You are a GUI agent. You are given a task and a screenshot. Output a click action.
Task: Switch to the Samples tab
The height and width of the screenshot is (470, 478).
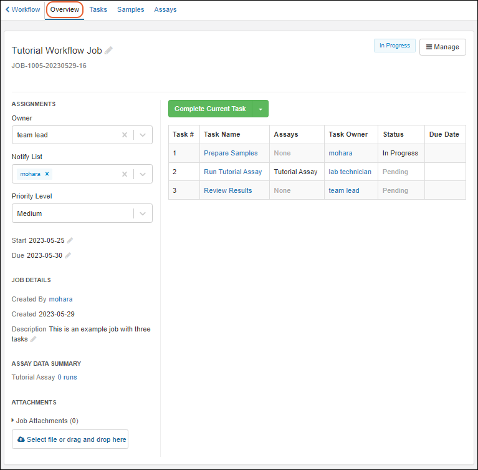(130, 9)
